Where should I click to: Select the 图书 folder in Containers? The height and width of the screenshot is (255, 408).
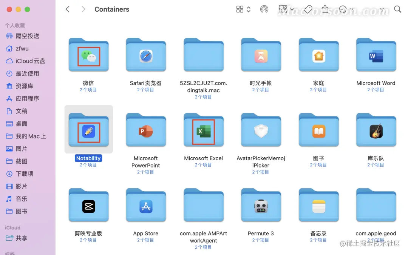pos(318,130)
